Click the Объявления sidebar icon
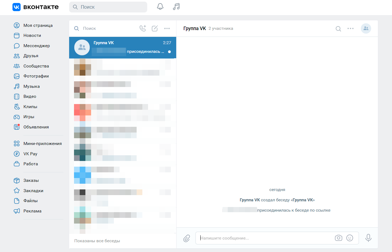 coord(17,127)
